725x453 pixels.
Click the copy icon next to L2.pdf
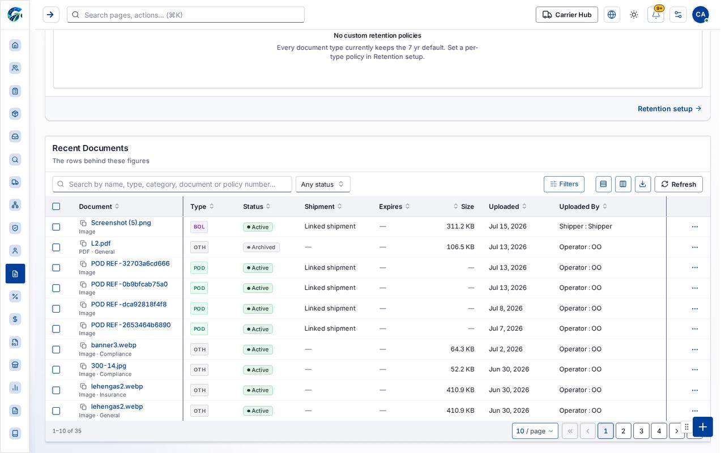(x=83, y=243)
